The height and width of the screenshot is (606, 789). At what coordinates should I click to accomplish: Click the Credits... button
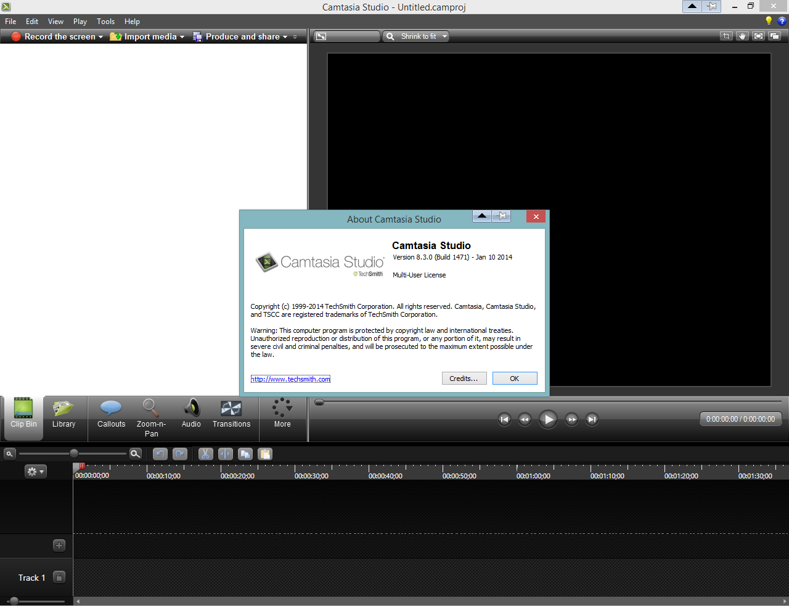(x=464, y=379)
